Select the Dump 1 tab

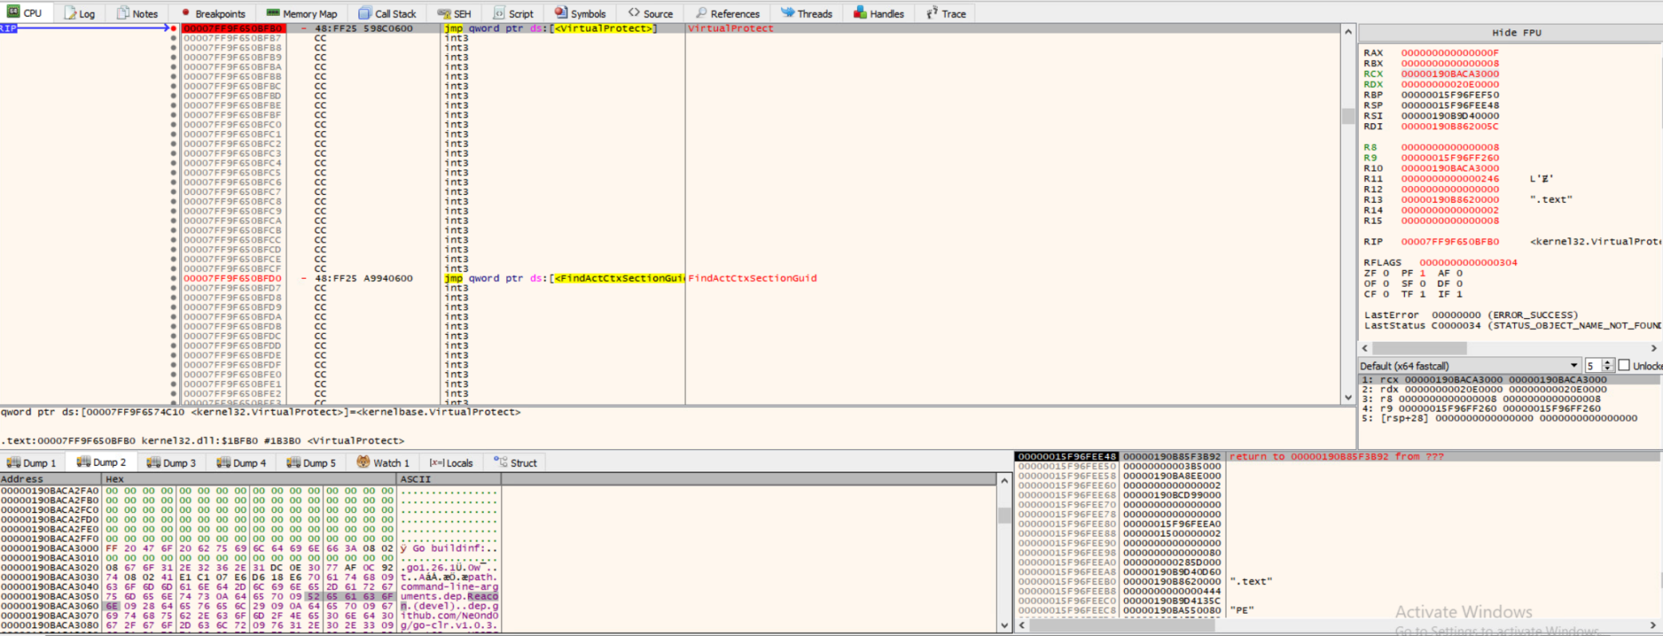click(x=32, y=463)
